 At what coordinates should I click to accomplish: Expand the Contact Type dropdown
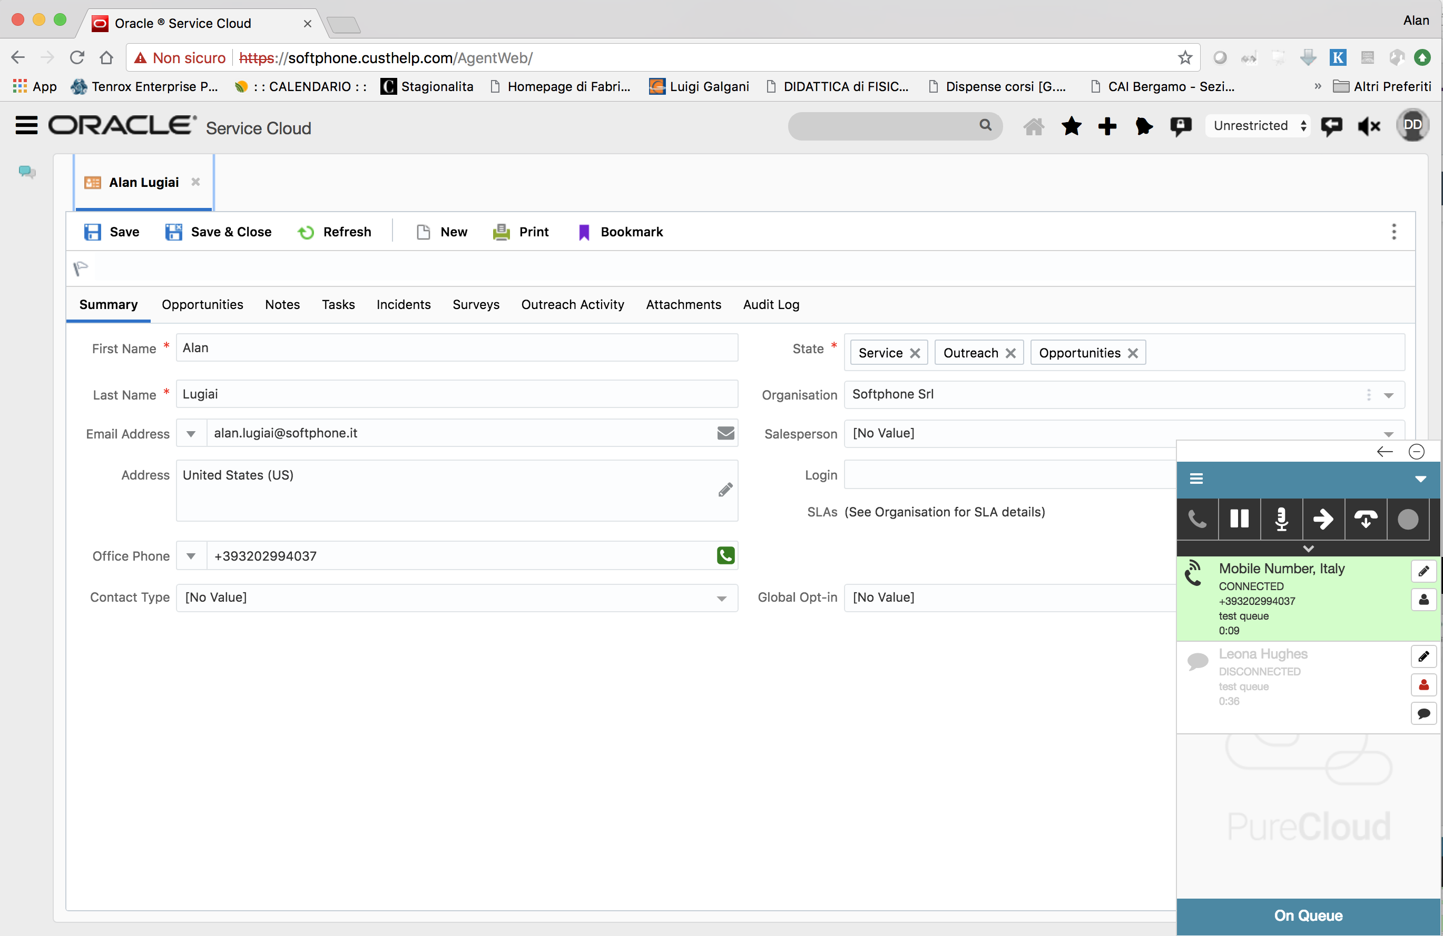721,598
